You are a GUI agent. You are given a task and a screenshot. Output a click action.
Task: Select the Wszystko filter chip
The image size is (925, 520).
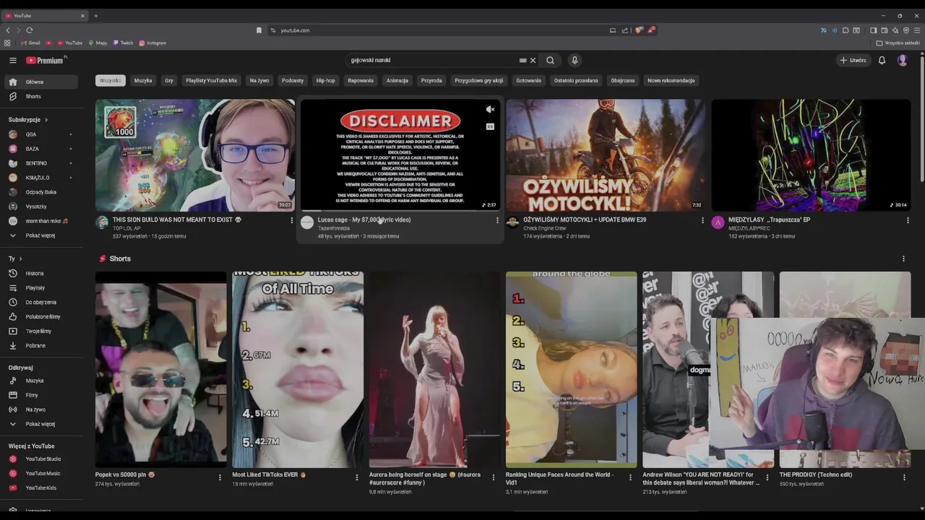click(x=111, y=80)
